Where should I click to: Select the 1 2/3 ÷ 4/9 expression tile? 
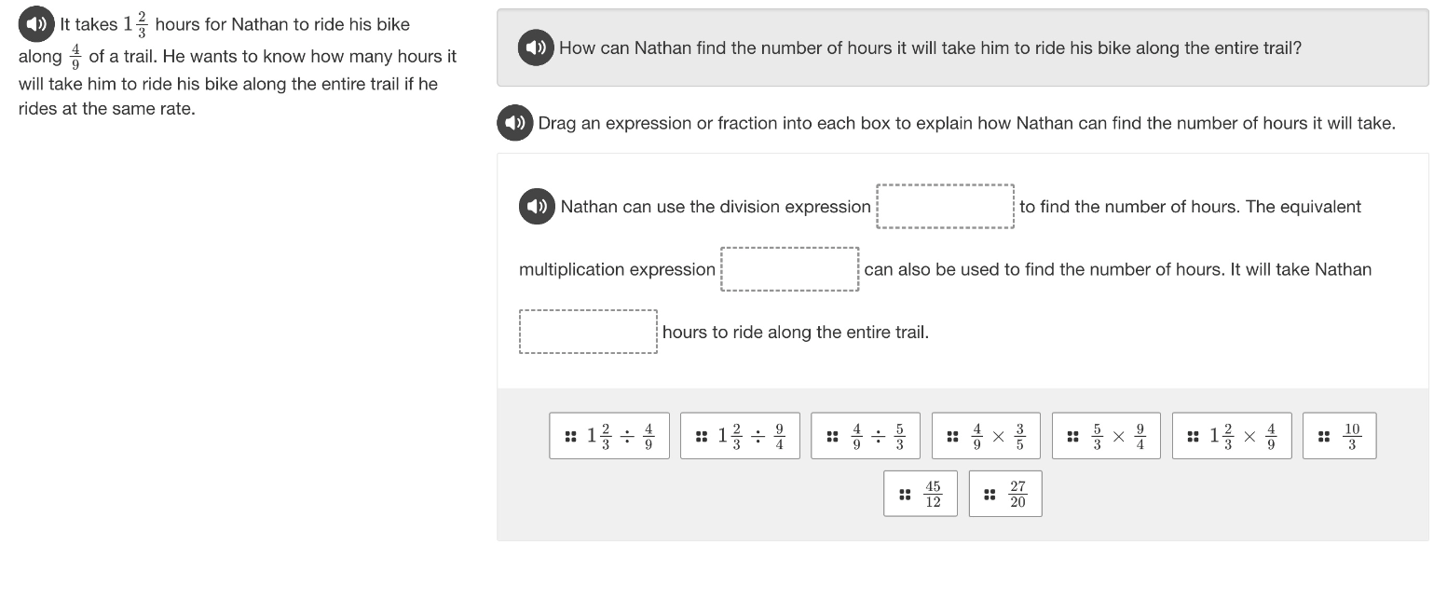(609, 436)
